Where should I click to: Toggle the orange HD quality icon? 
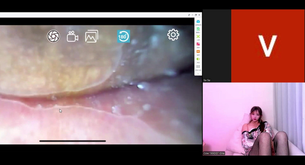[198, 51]
